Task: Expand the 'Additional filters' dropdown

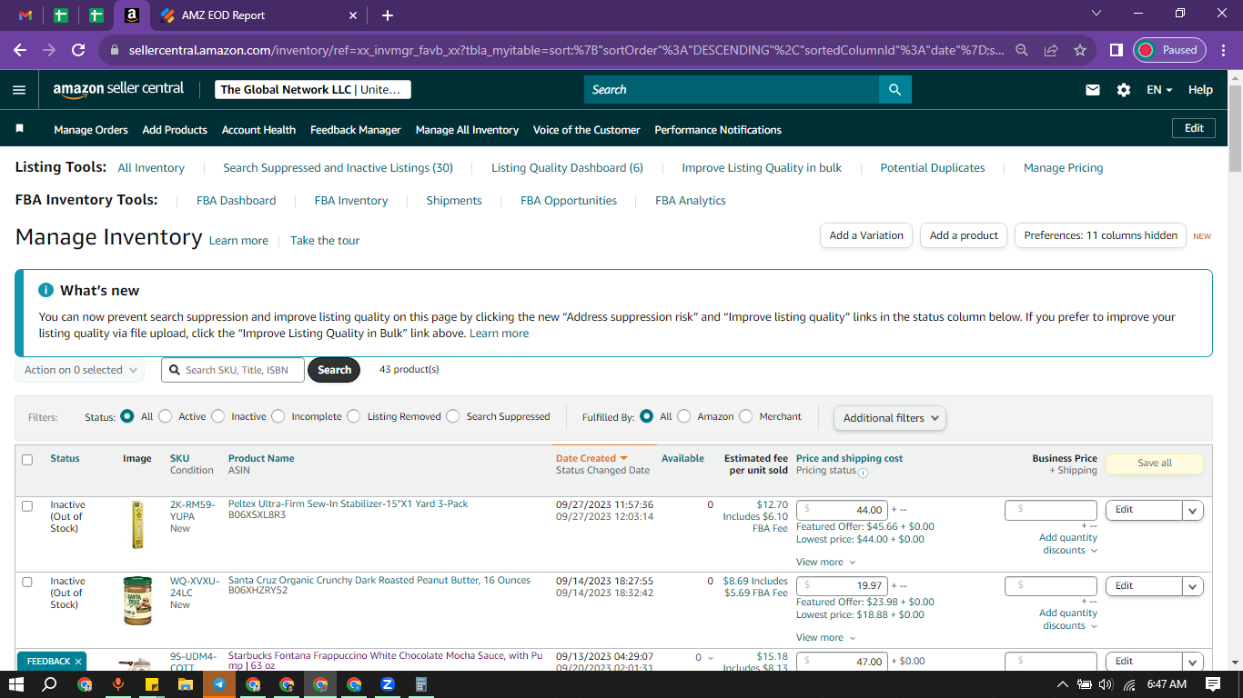Action: (x=890, y=418)
